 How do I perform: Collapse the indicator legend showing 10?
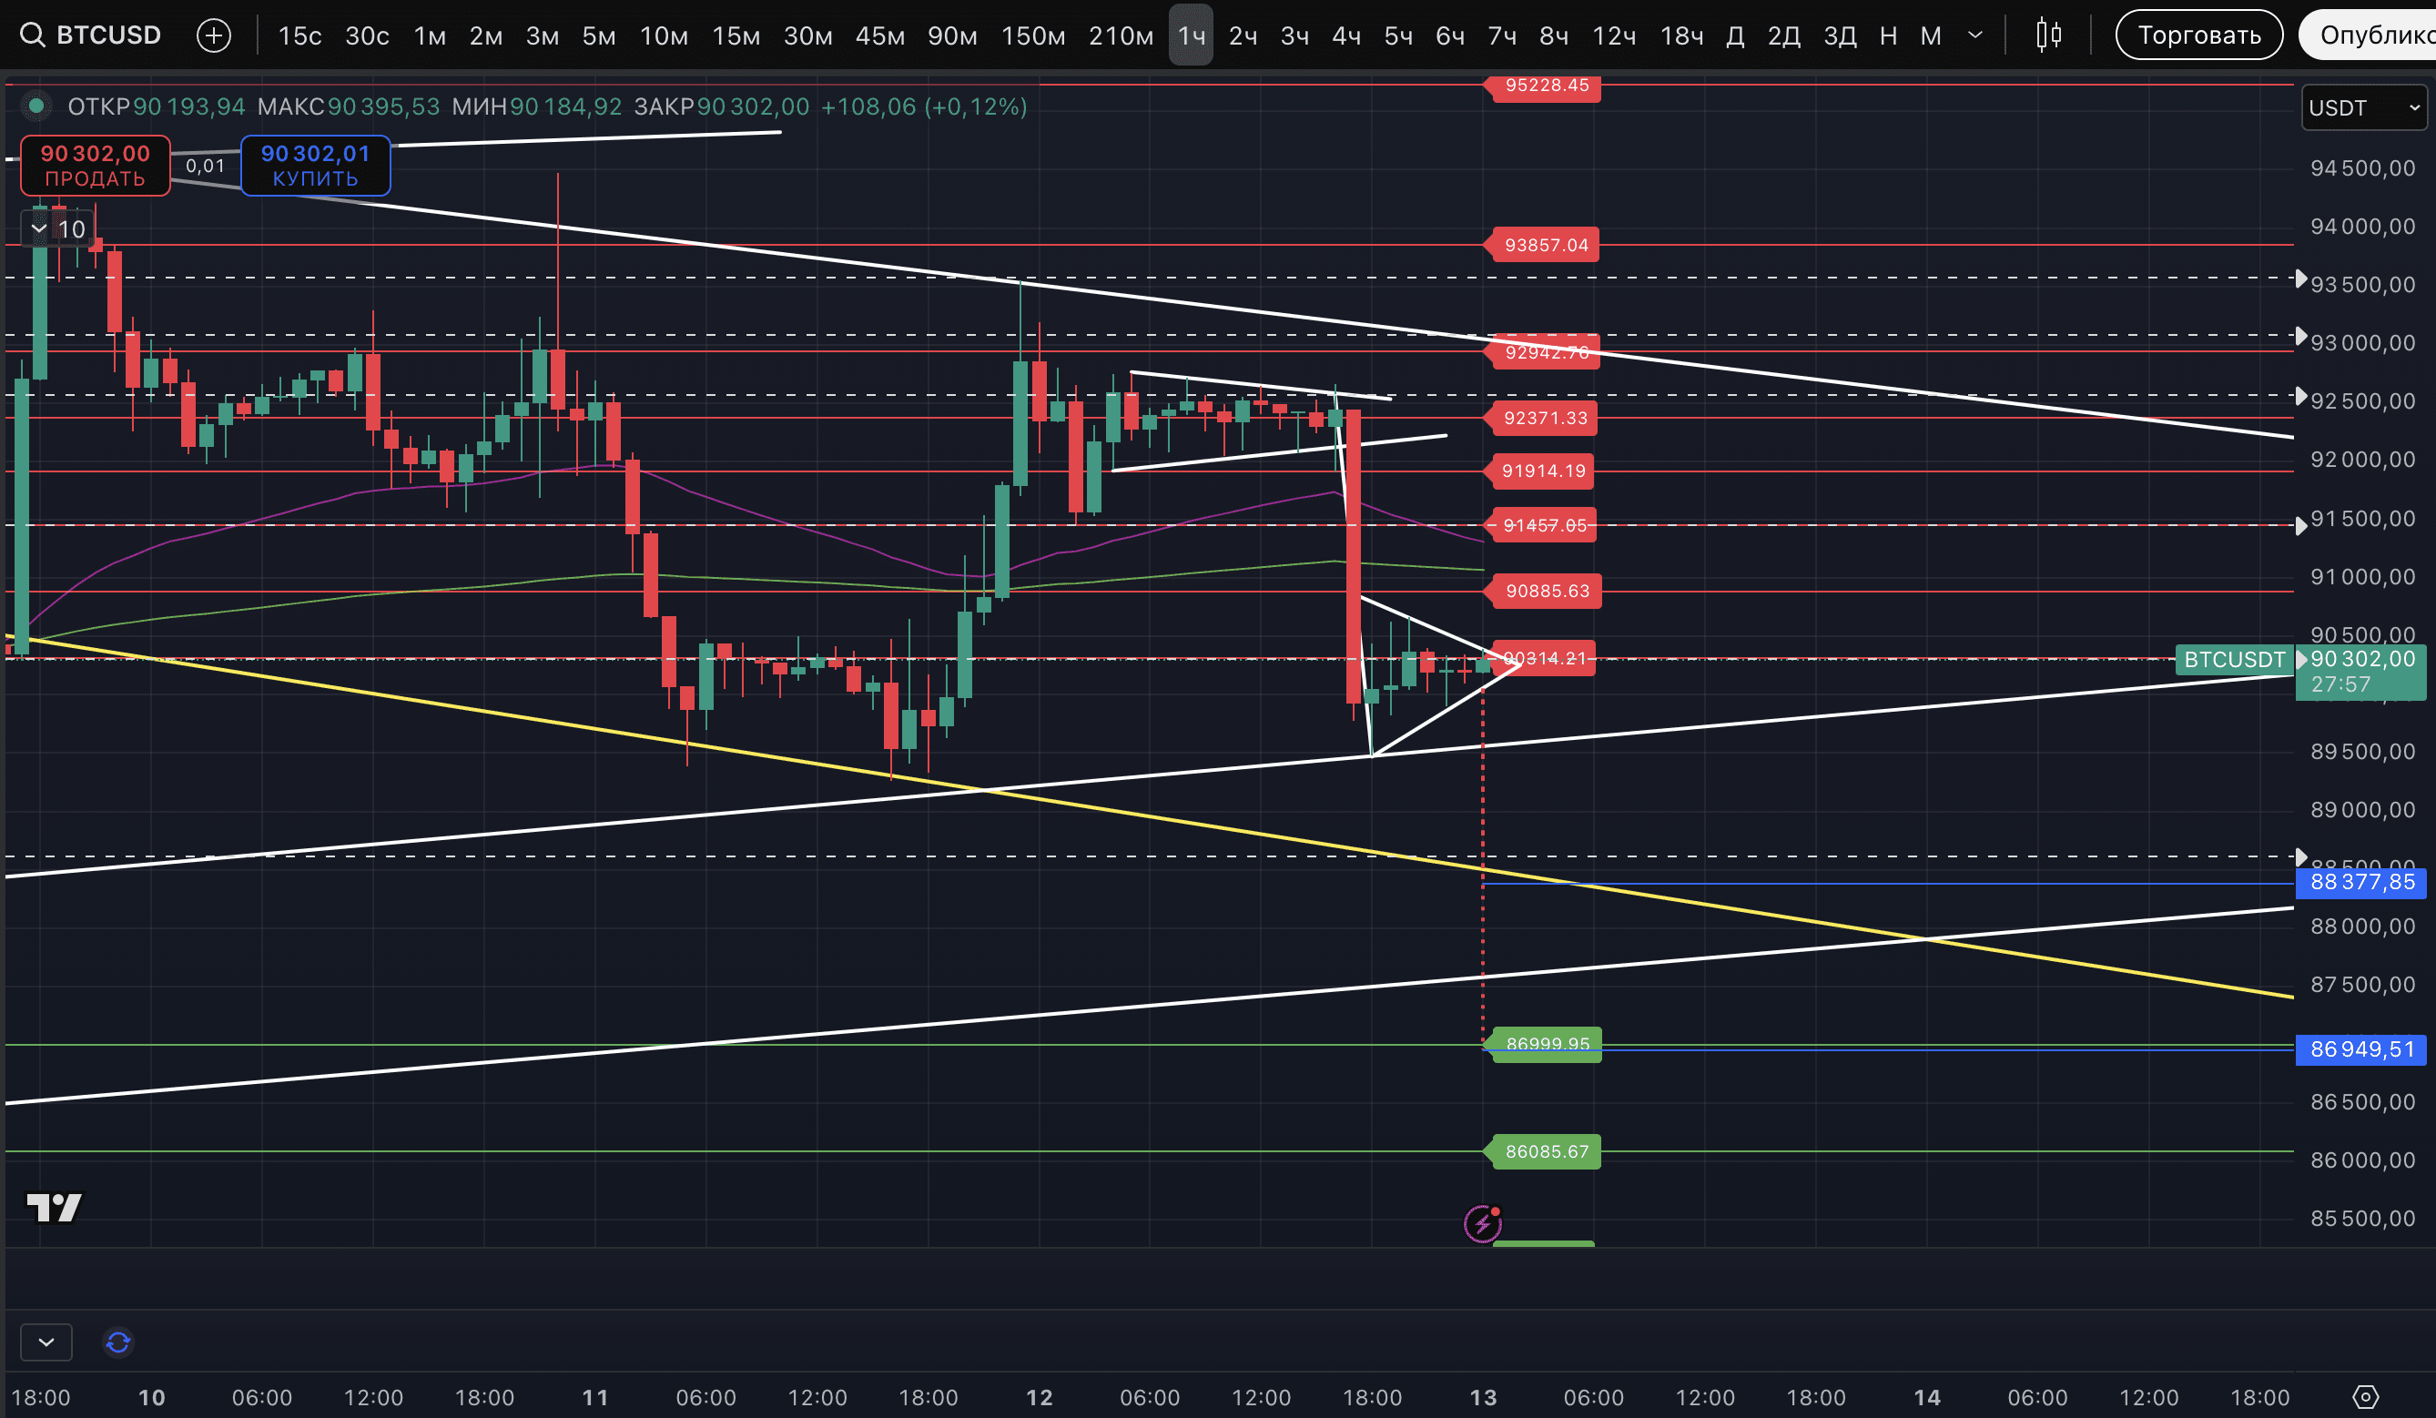tap(40, 229)
